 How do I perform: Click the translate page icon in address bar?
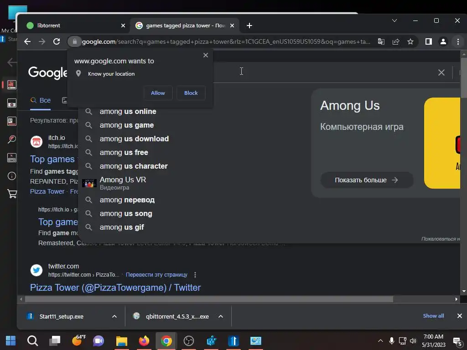pyautogui.click(x=381, y=41)
